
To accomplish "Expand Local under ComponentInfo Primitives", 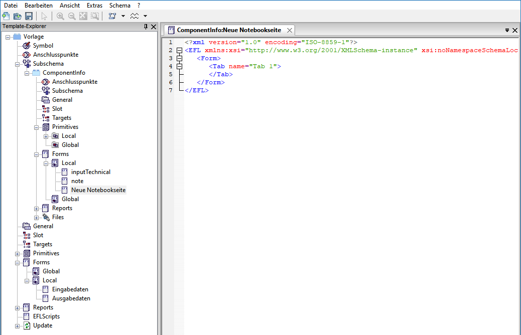I will click(x=46, y=136).
